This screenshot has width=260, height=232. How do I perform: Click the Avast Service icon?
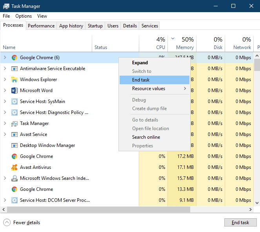pos(15,134)
